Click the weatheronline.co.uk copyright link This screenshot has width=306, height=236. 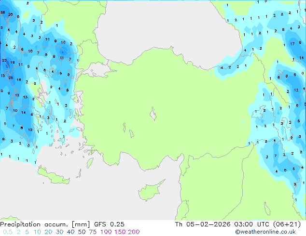(x=265, y=232)
